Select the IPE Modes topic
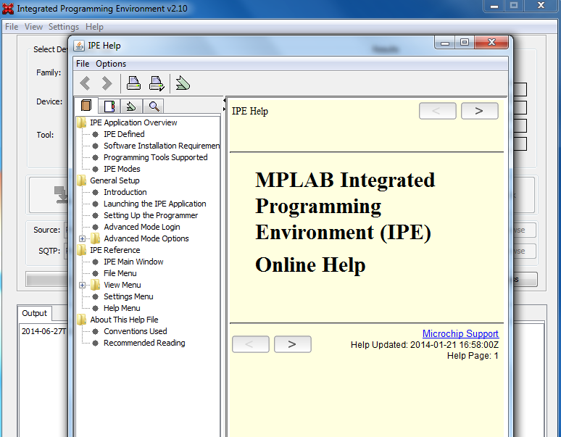 pyautogui.click(x=122, y=169)
